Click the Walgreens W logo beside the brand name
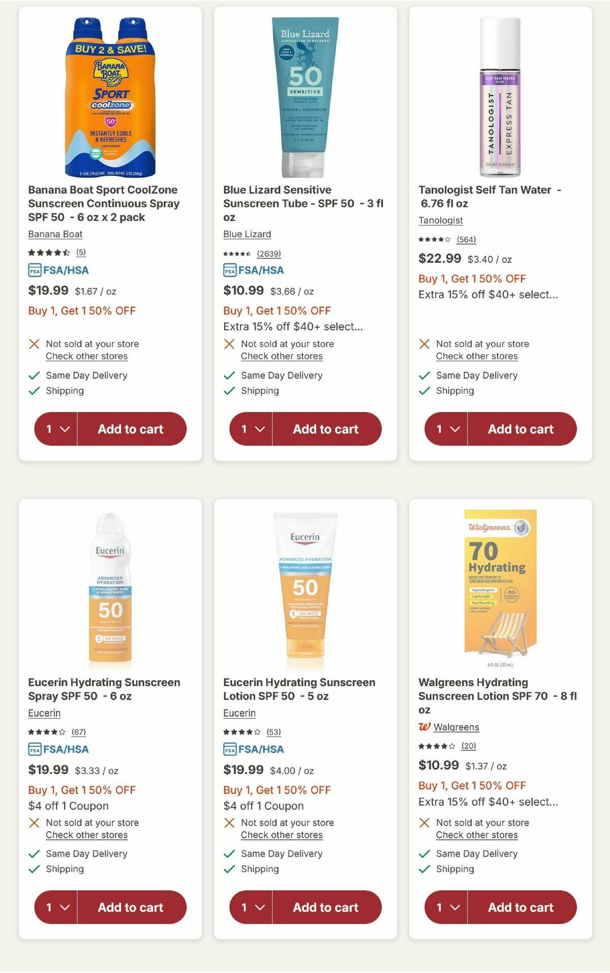The height and width of the screenshot is (973, 610). (x=425, y=726)
